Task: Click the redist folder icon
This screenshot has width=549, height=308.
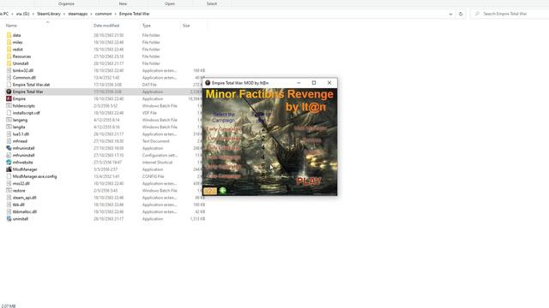Action: coord(9,50)
